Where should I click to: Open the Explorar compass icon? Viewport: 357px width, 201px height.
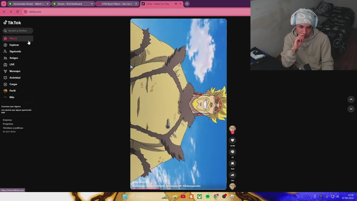click(5, 45)
